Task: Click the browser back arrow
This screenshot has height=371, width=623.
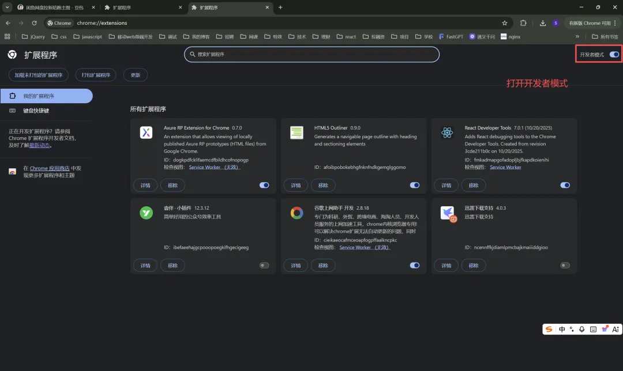Action: (x=8, y=23)
